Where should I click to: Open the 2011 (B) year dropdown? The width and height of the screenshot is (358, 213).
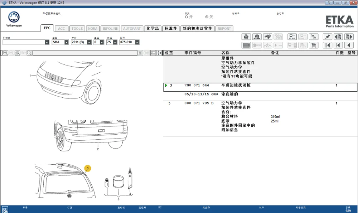point(89,42)
